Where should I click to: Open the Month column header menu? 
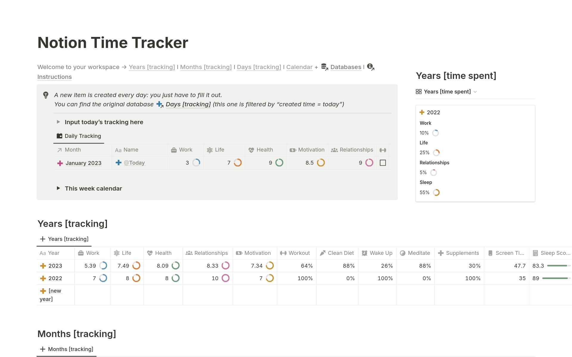(83, 150)
